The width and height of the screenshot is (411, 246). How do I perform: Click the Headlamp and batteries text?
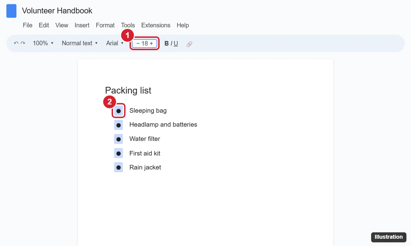point(163,125)
